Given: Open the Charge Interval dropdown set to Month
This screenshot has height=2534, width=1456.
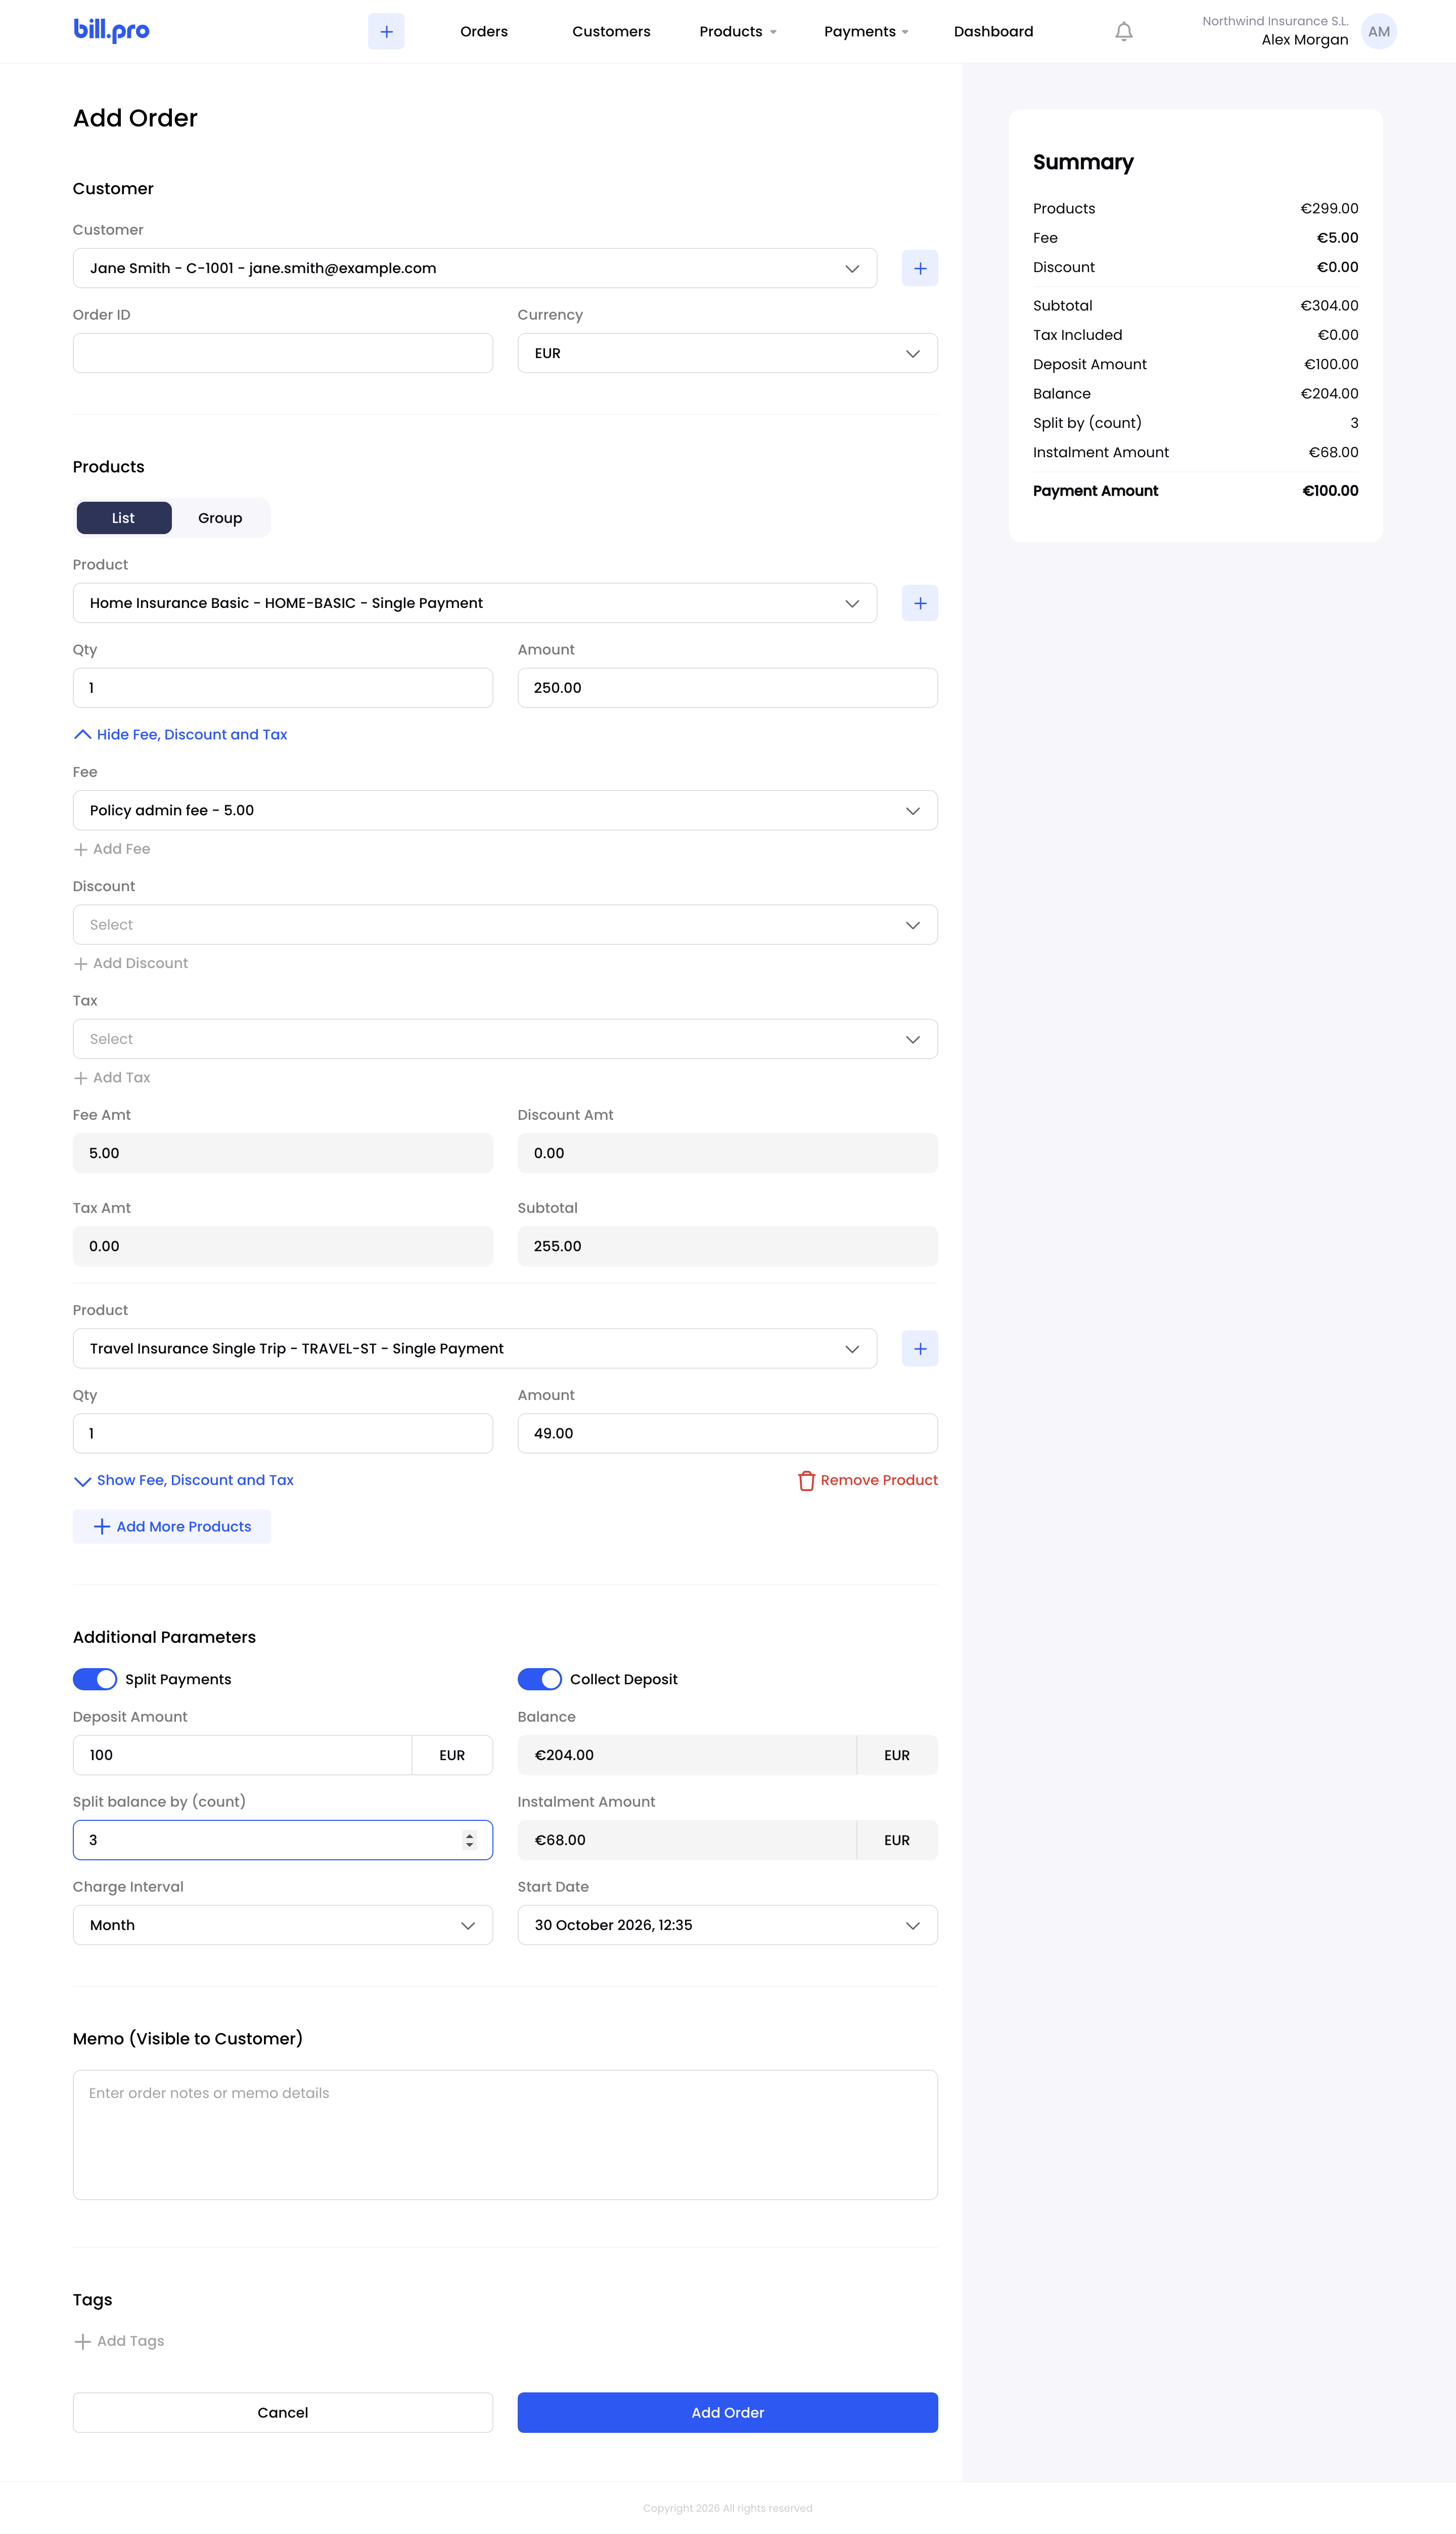Looking at the screenshot, I should coord(283,1925).
